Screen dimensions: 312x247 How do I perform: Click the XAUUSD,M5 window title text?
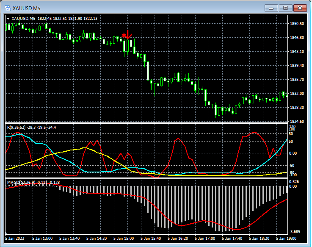[x=26, y=8]
